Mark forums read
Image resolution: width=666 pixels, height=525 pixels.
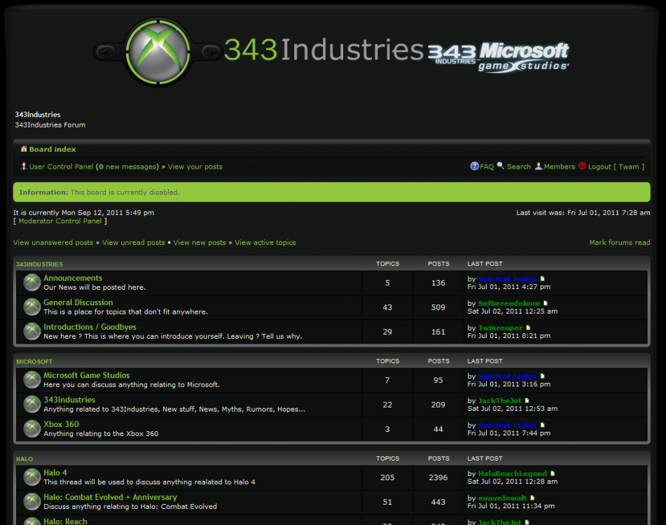click(x=619, y=243)
